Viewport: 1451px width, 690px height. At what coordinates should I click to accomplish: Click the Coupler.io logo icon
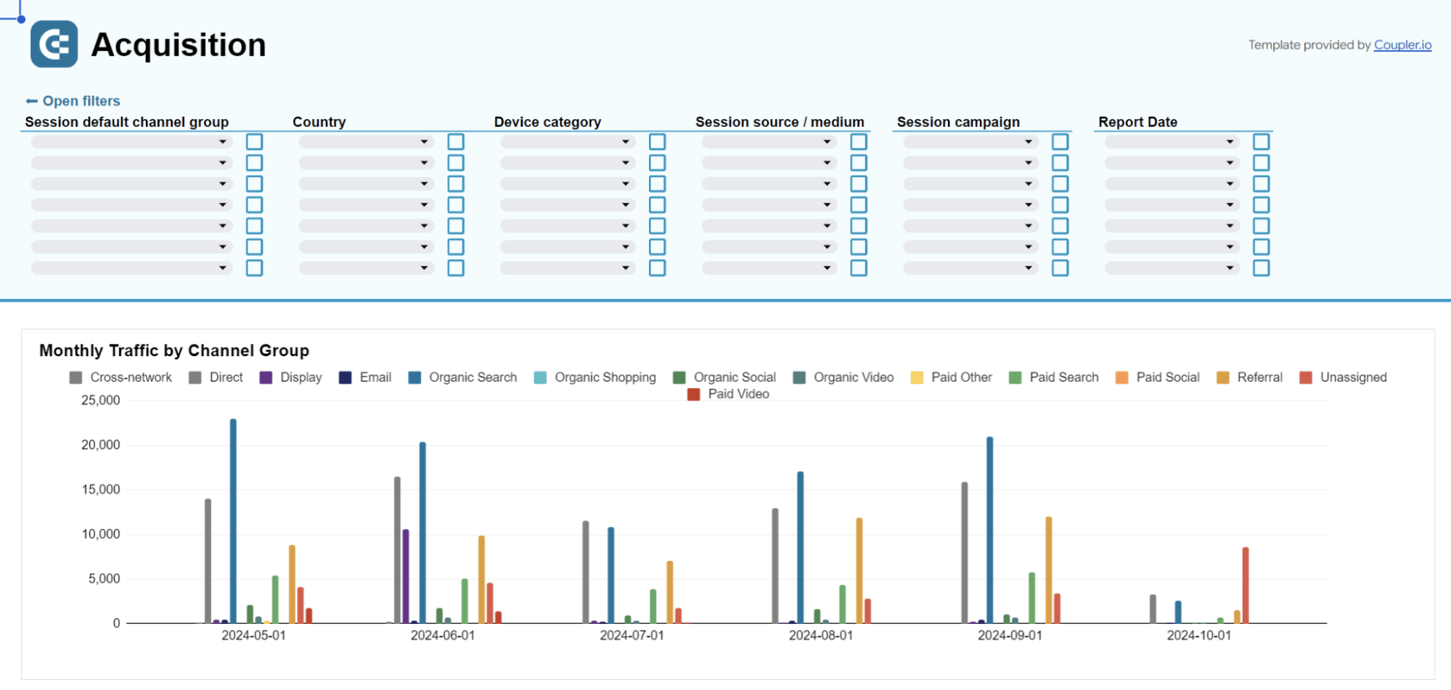click(54, 44)
